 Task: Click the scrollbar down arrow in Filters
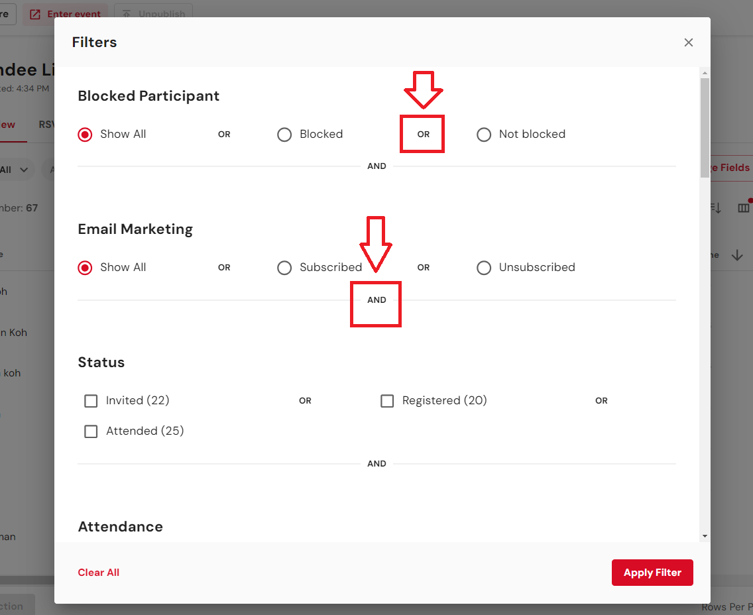705,536
